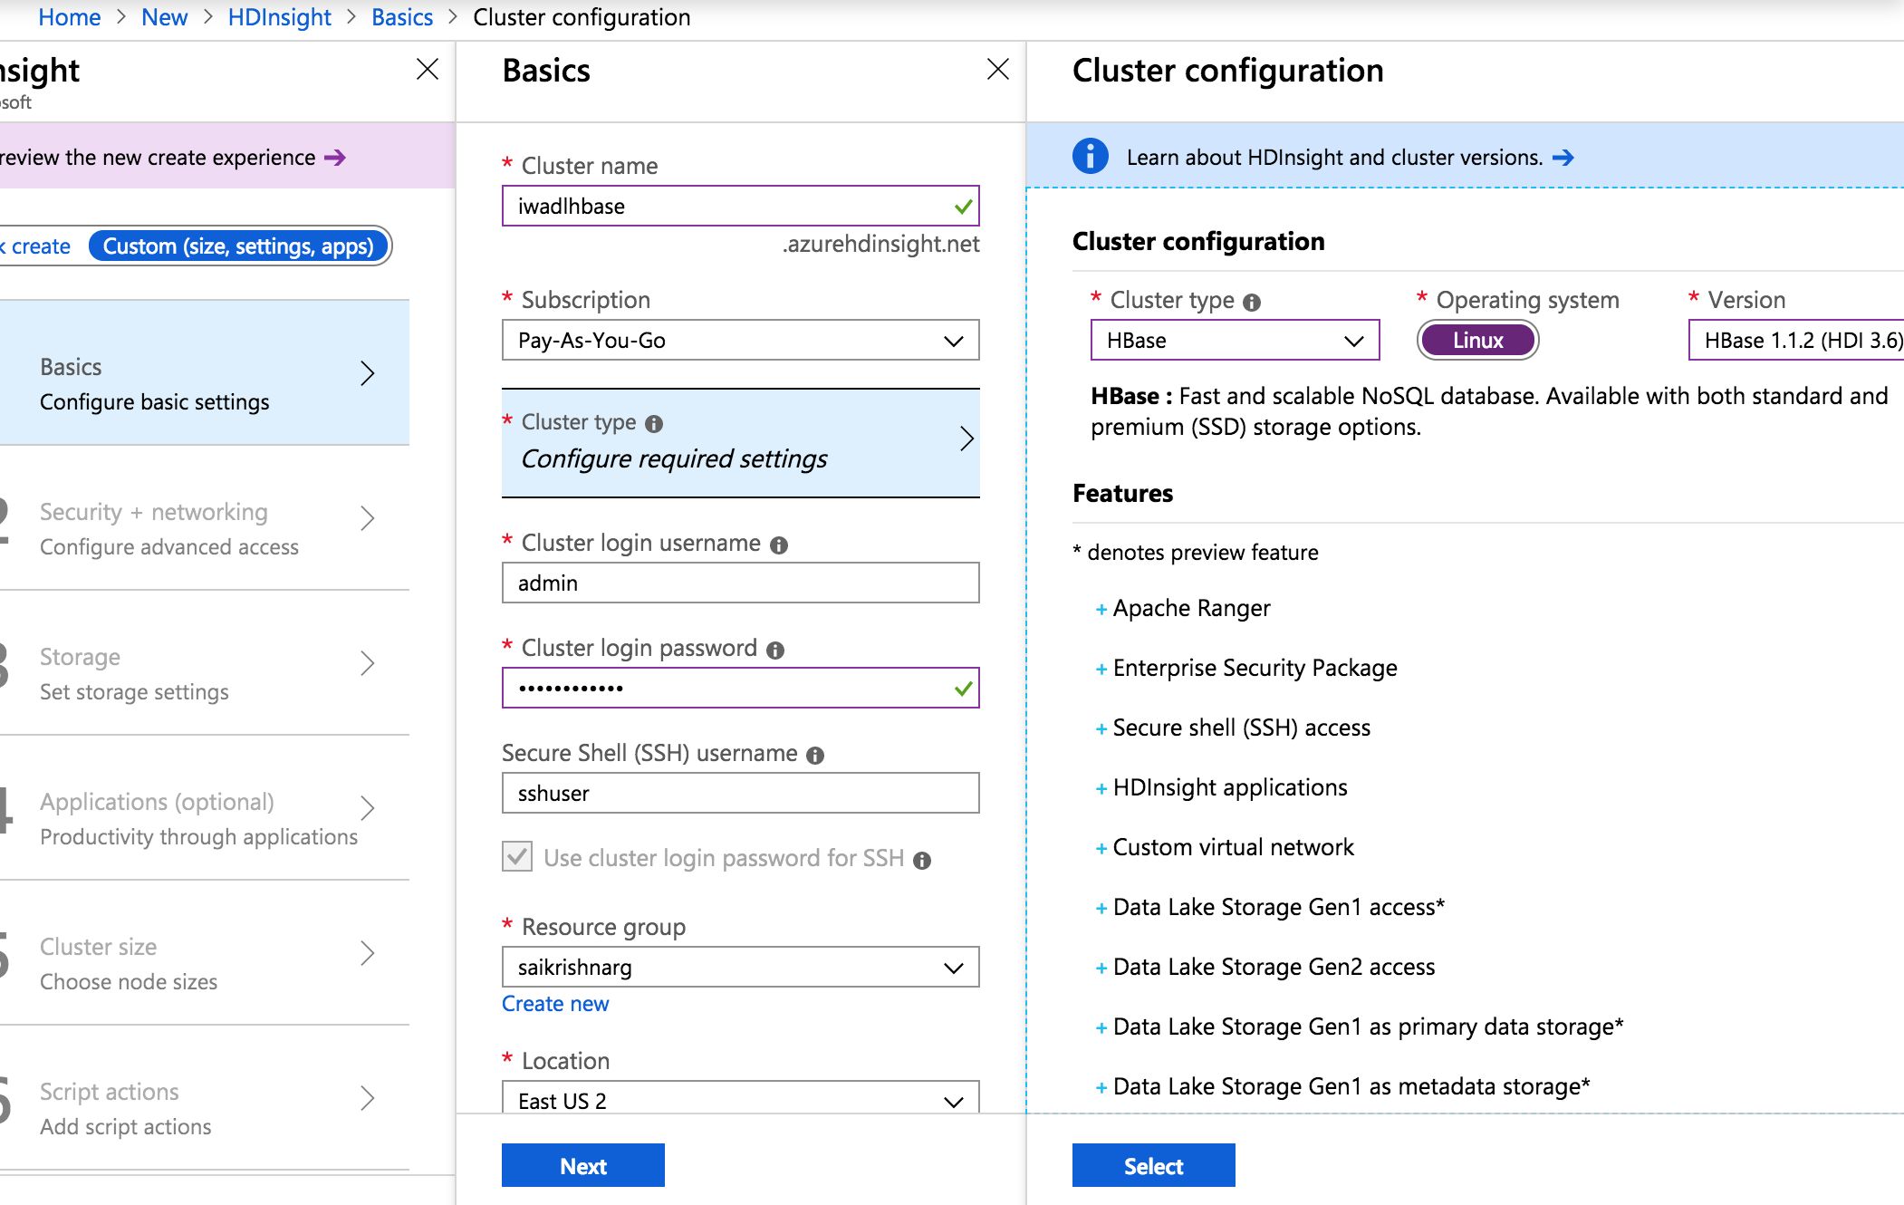Expand Gen1 as primary data storage plus
1904x1205 pixels.
point(1101,1028)
